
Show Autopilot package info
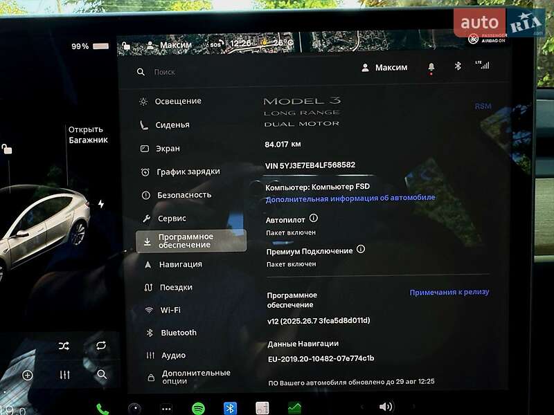point(314,219)
